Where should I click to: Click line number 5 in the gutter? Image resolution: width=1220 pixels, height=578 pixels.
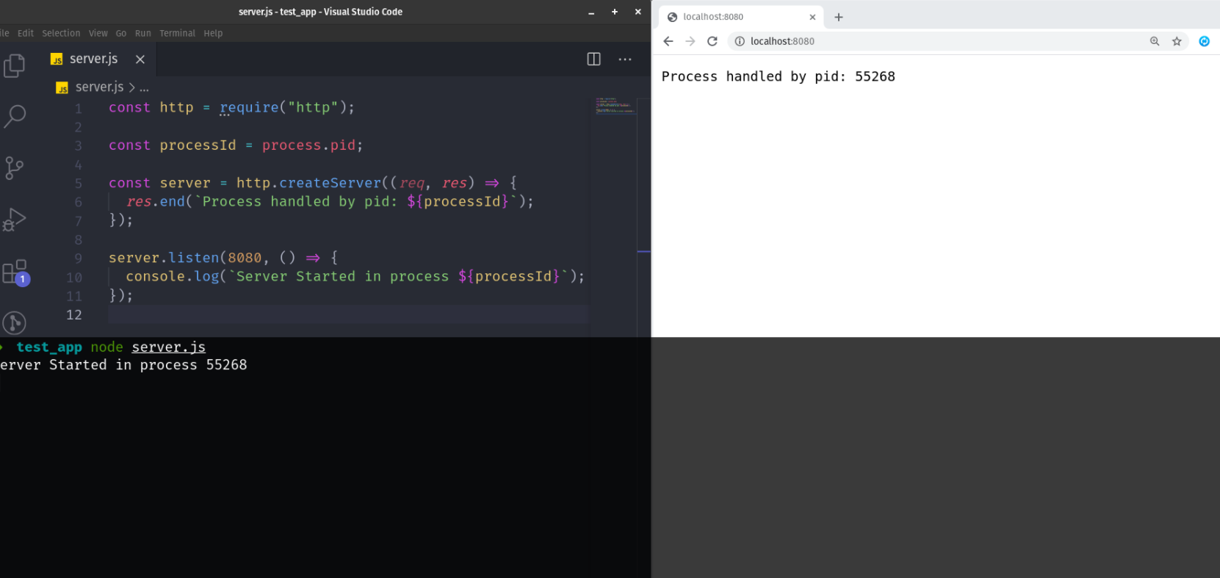click(78, 184)
